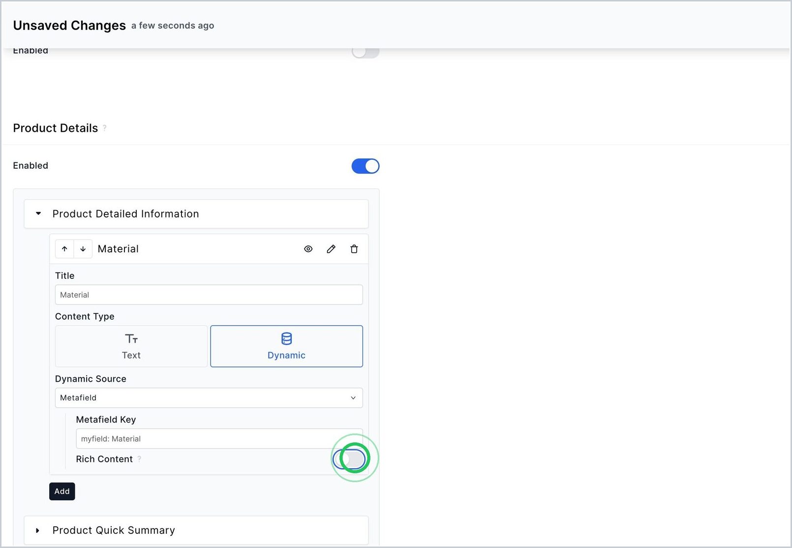Click the Dynamic Source label

[x=91, y=379]
